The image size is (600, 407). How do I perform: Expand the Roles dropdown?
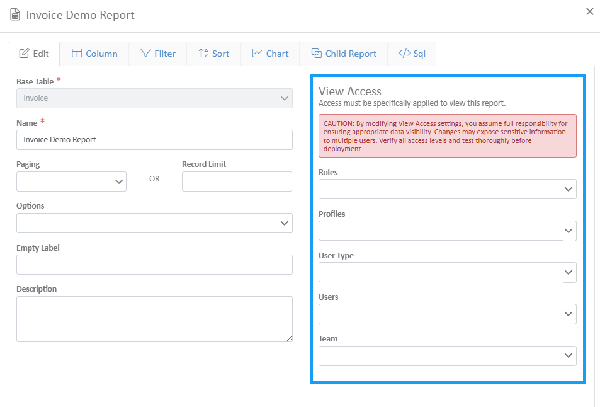447,189
